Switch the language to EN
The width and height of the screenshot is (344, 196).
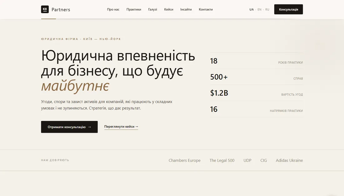(x=260, y=9)
